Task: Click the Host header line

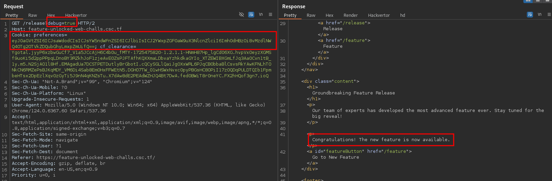Action: [67, 29]
